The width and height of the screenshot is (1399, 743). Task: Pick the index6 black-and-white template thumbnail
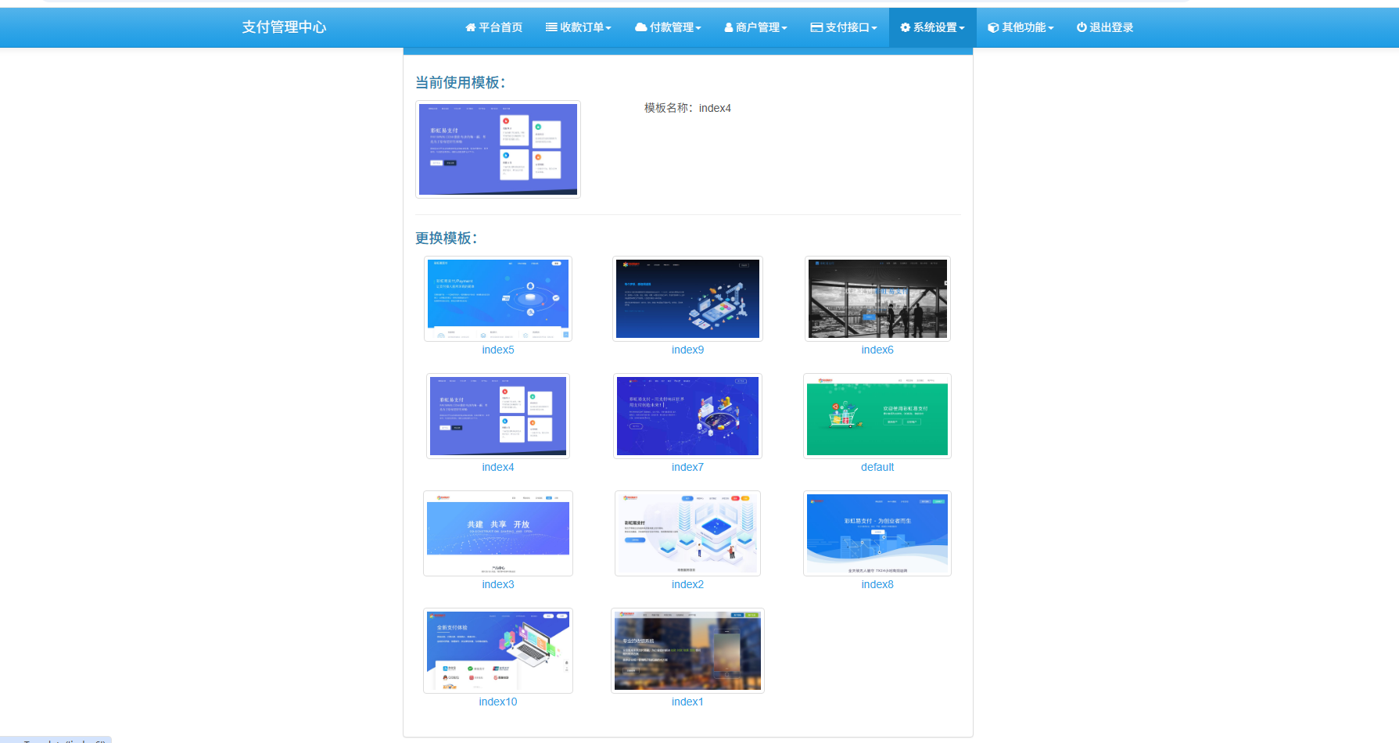click(x=877, y=299)
